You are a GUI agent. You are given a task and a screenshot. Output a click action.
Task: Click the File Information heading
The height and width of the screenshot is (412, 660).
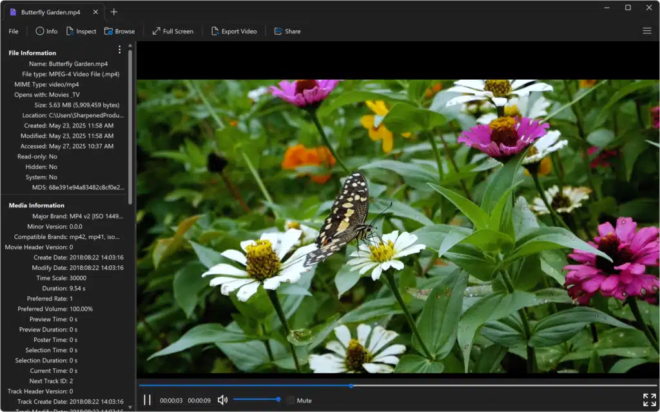coord(32,53)
